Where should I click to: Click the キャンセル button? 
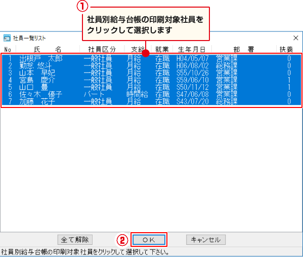point(206,240)
